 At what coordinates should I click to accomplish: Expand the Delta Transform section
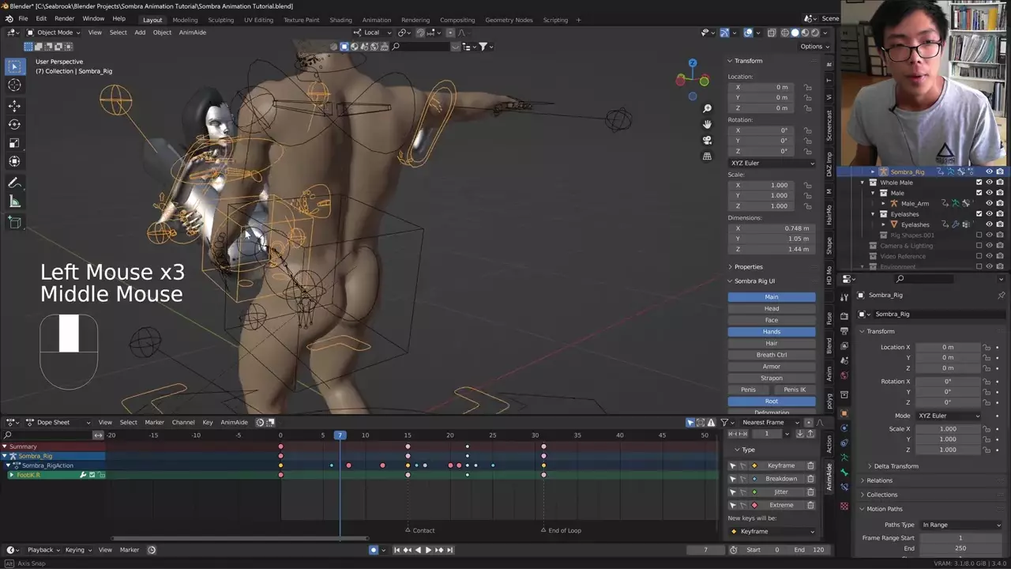[896, 466]
